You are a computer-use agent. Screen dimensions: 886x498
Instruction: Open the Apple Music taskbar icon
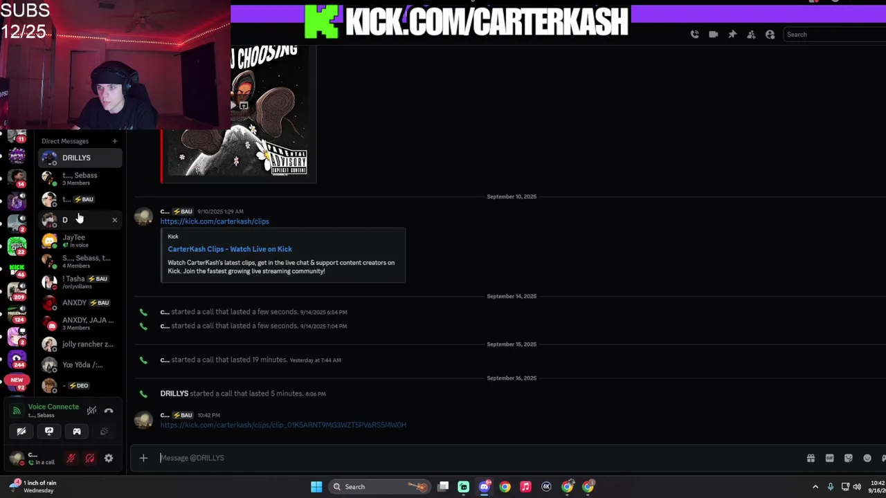[525, 486]
